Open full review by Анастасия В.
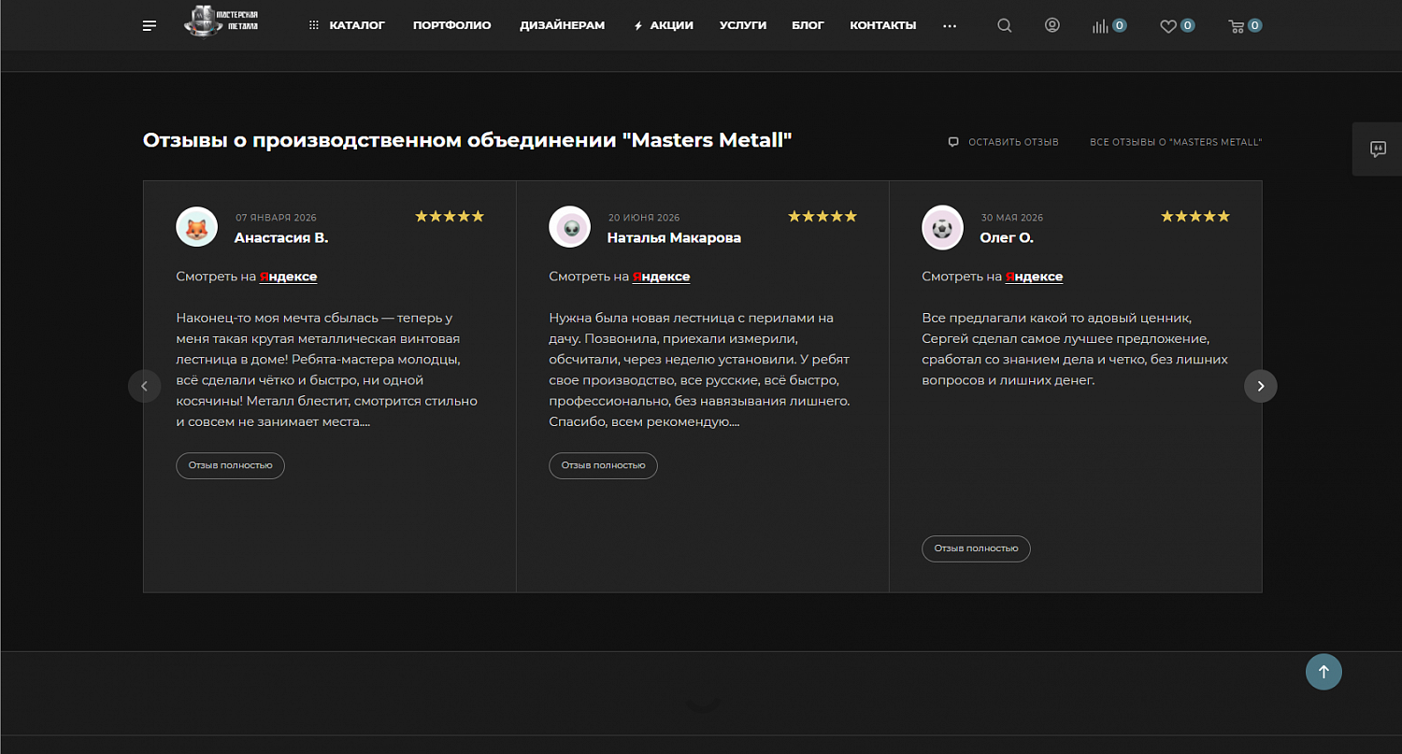Viewport: 1402px width, 754px height. click(231, 465)
